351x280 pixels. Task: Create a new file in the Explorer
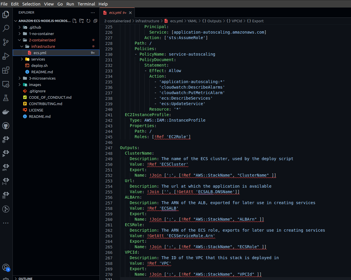(74, 21)
